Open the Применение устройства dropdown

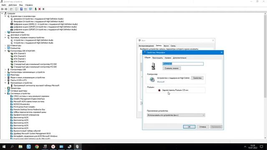click(176, 115)
